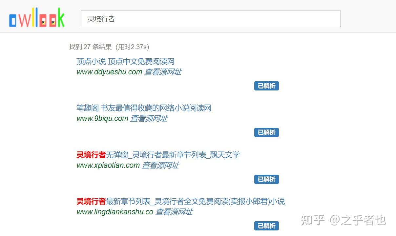Click the search input containing 灵境行者
This screenshot has height=236, width=396.
(210, 19)
